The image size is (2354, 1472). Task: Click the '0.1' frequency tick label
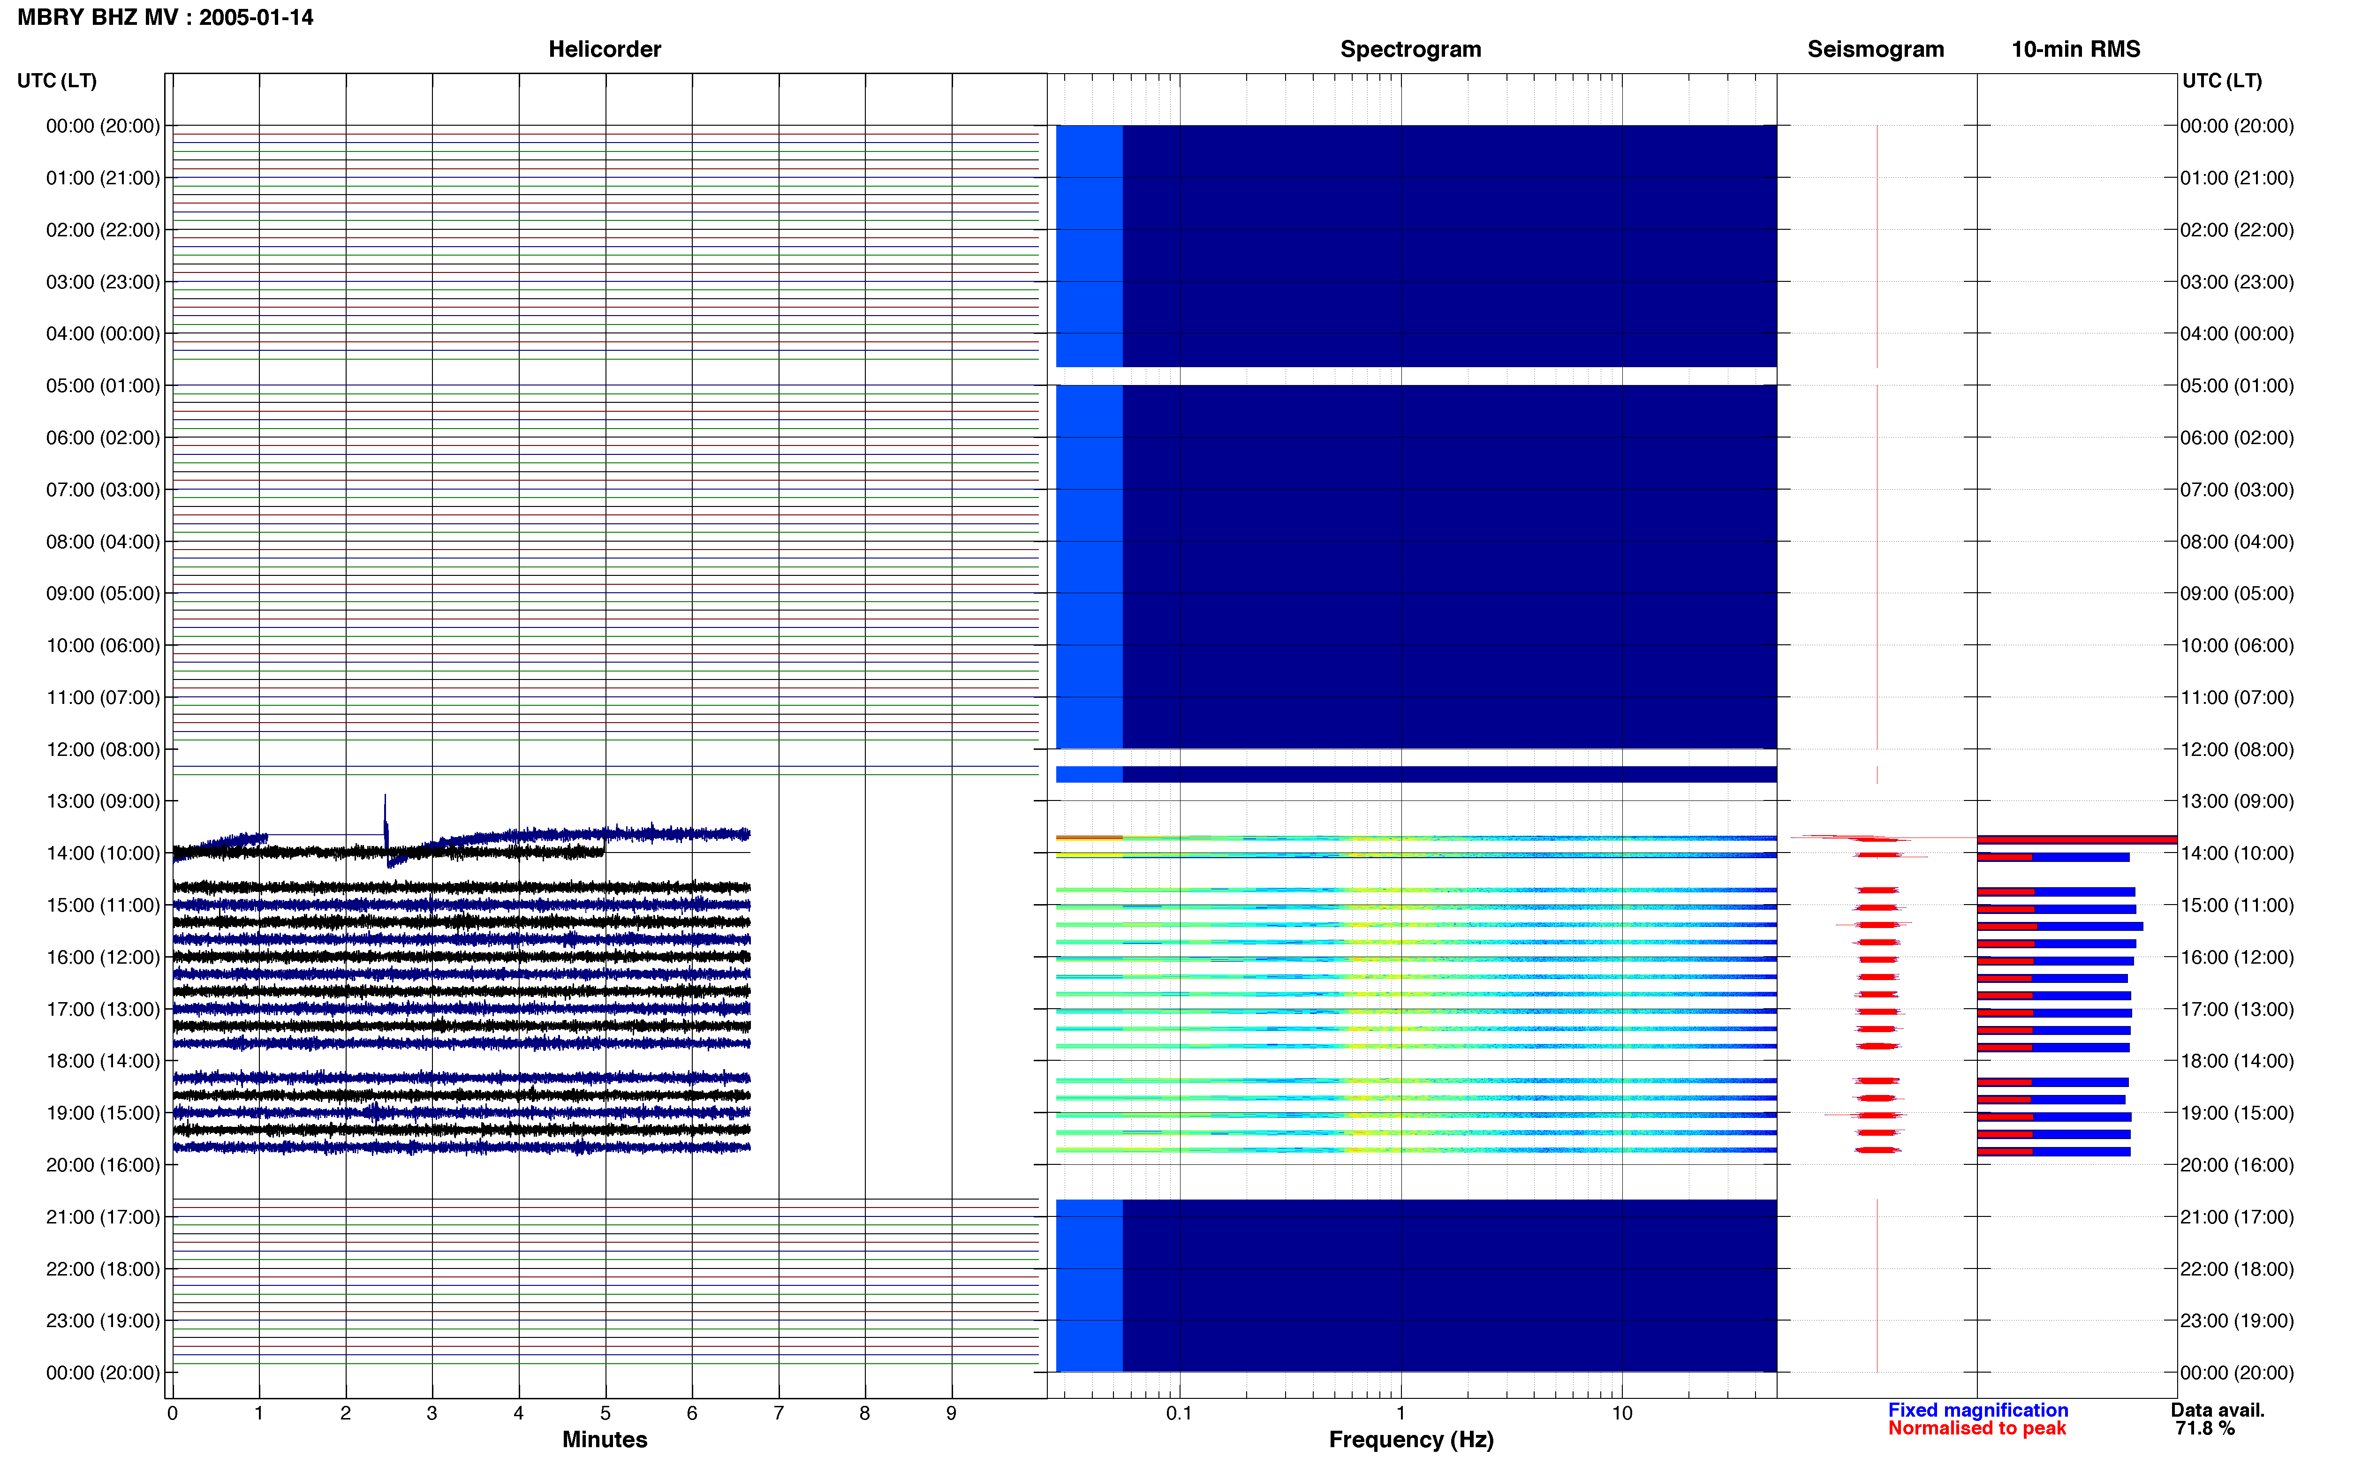click(x=1179, y=1413)
